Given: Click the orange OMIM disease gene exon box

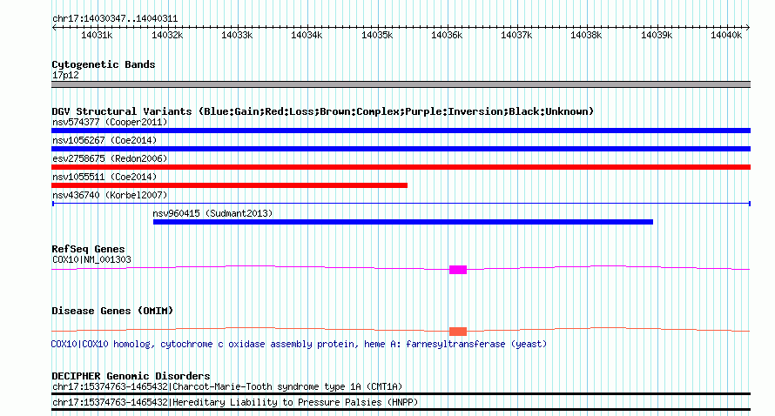Looking at the screenshot, I should tap(458, 331).
